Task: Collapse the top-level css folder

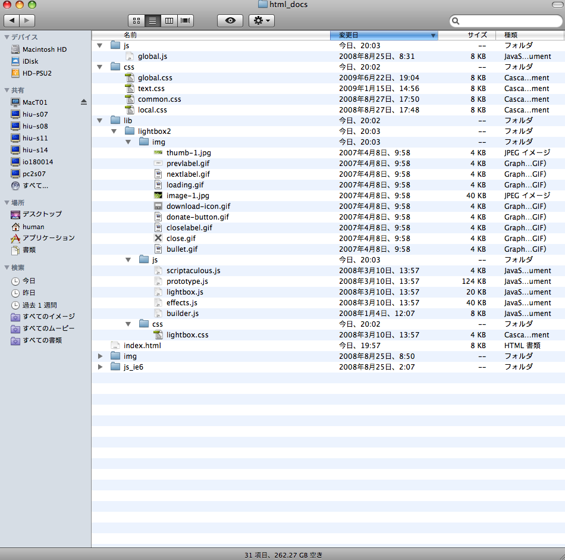Action: click(100, 67)
